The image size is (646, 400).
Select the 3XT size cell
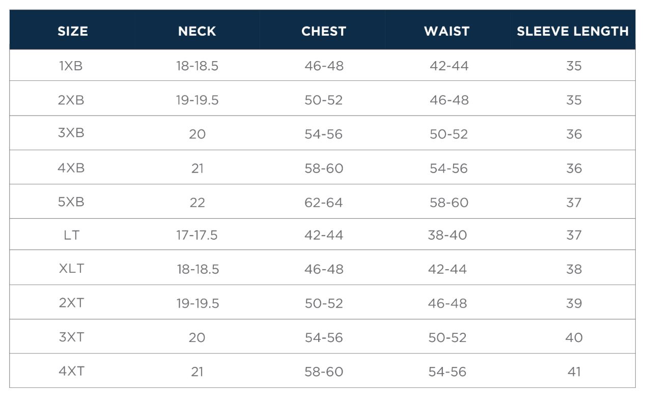[x=71, y=336]
